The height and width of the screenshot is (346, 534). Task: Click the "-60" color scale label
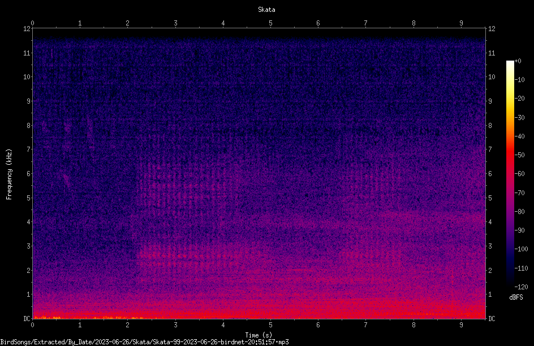pos(519,174)
